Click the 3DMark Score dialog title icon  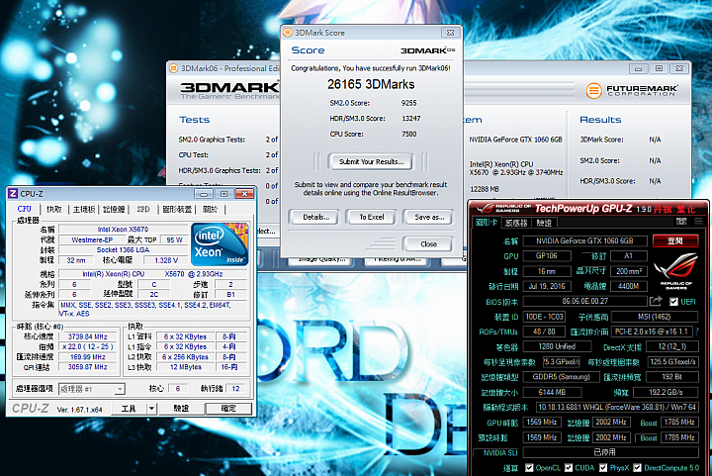pos(288,33)
